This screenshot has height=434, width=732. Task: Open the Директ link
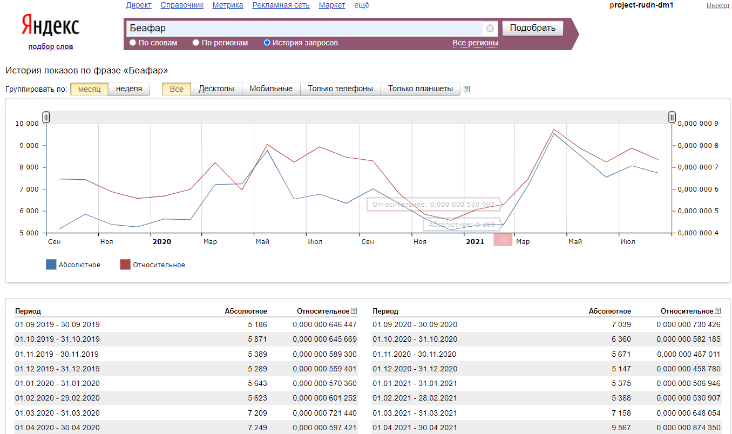pyautogui.click(x=139, y=5)
